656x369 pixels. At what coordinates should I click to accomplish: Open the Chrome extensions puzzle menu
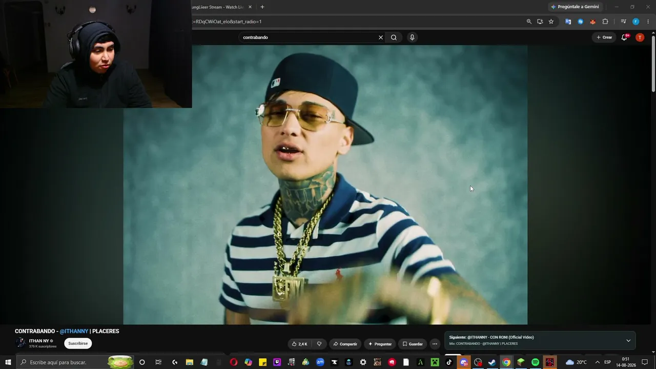point(605,22)
